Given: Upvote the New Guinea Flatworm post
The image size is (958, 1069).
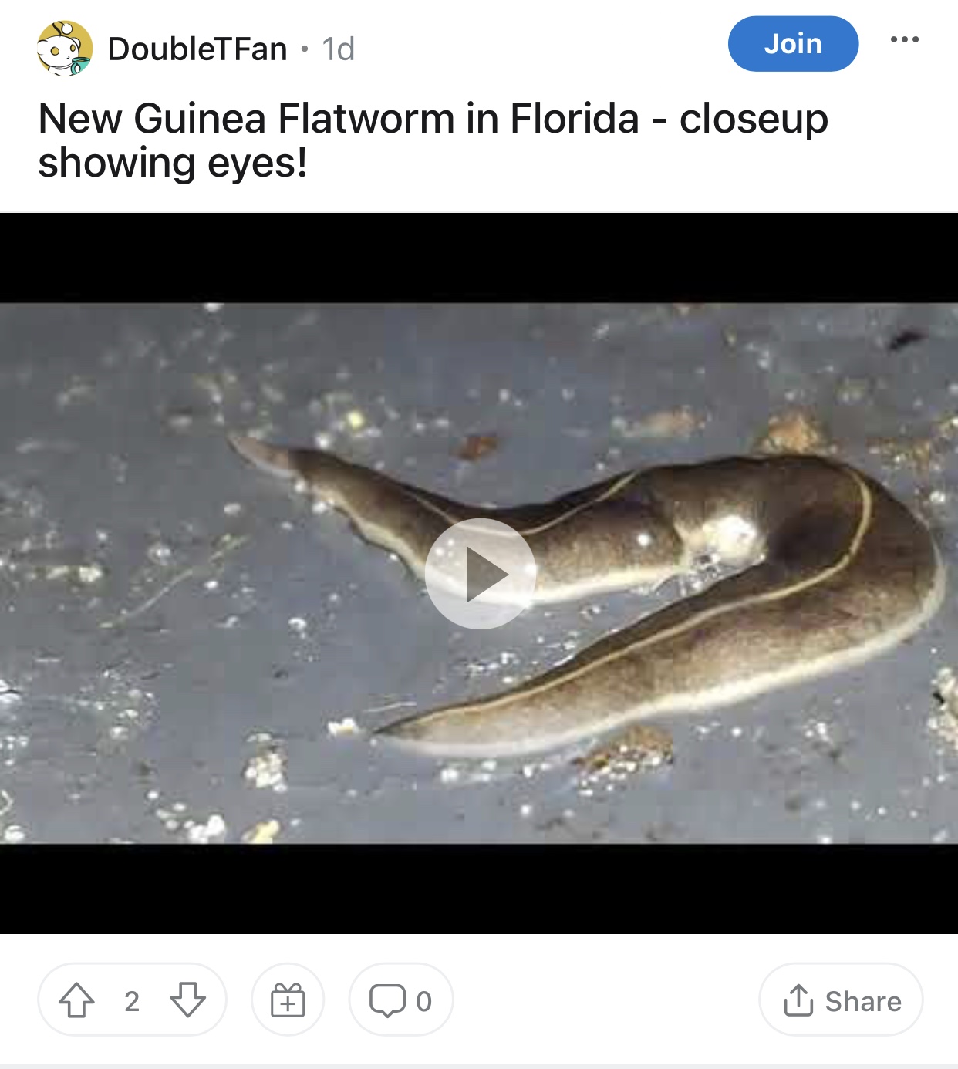Looking at the screenshot, I should coord(76,1000).
